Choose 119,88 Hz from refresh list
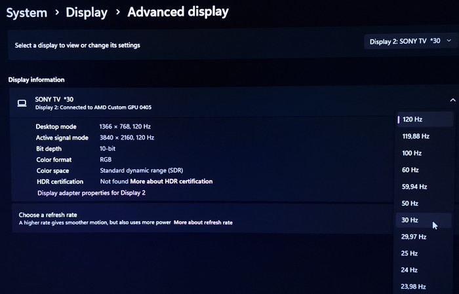459x294 pixels. [x=415, y=136]
